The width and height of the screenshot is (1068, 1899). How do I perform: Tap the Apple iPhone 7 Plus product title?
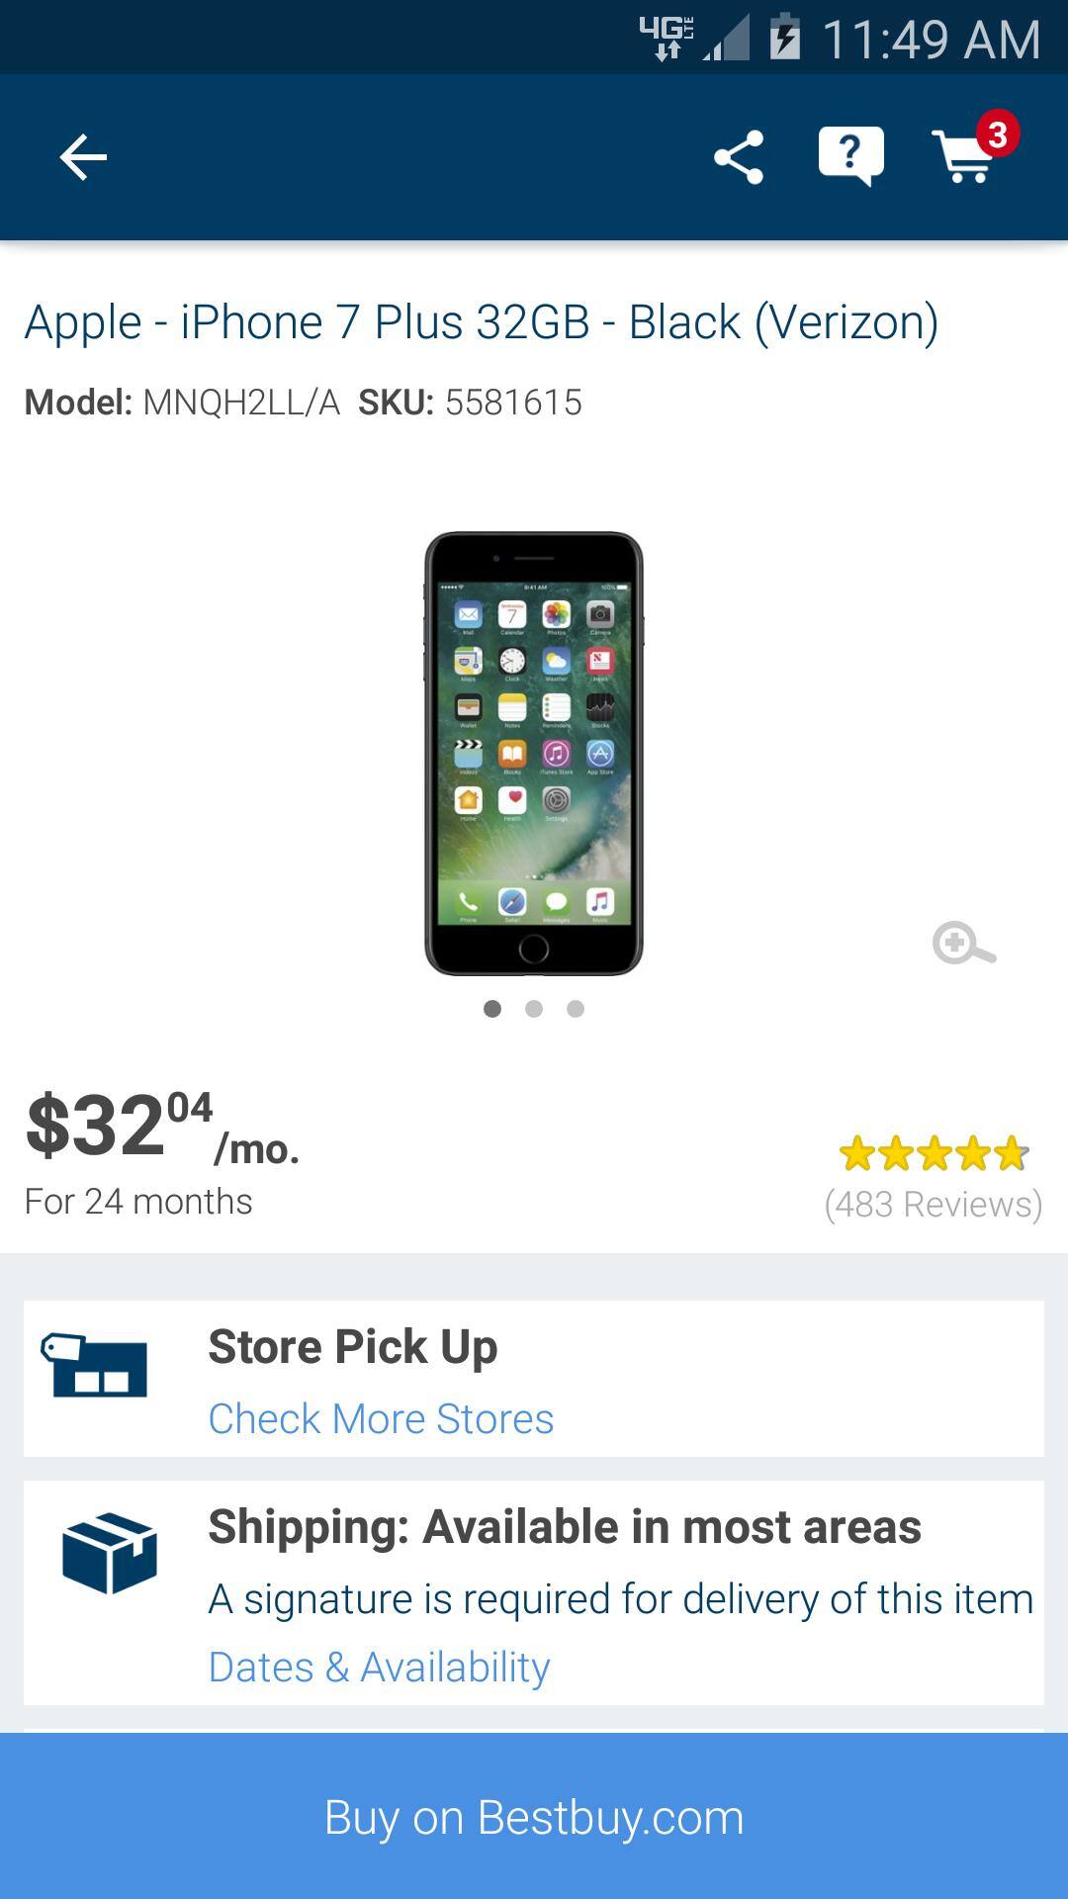pyautogui.click(x=482, y=322)
